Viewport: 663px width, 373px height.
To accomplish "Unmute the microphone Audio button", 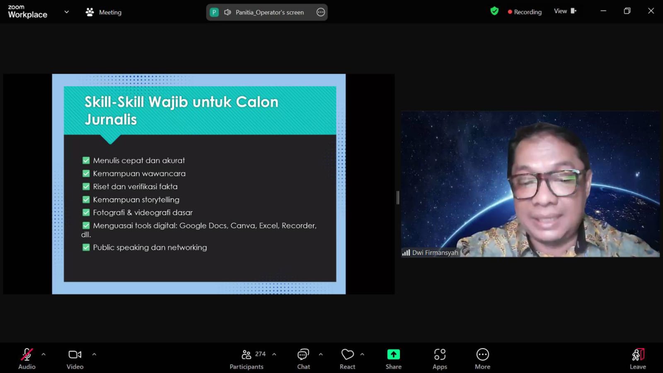I will tap(27, 359).
